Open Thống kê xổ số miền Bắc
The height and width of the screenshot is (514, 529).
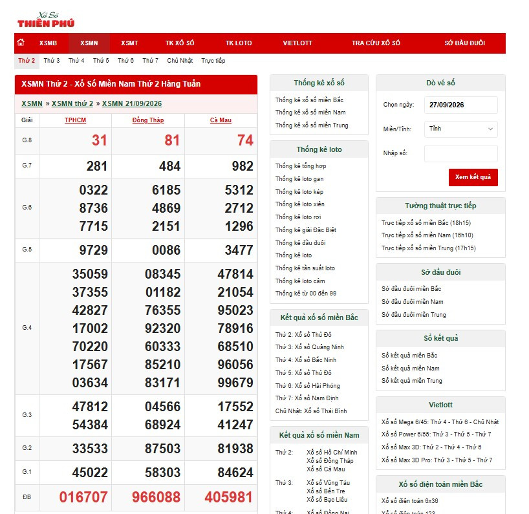309,100
